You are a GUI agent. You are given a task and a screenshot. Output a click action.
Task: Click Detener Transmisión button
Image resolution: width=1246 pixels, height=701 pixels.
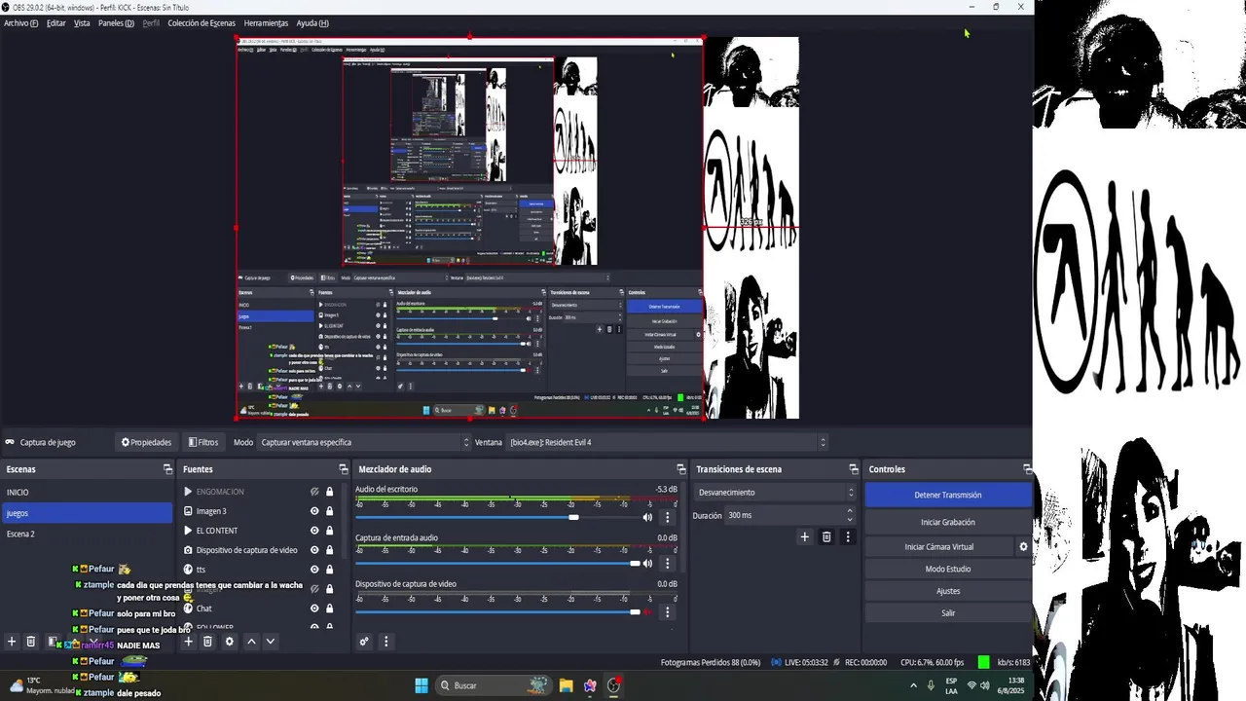click(x=947, y=495)
